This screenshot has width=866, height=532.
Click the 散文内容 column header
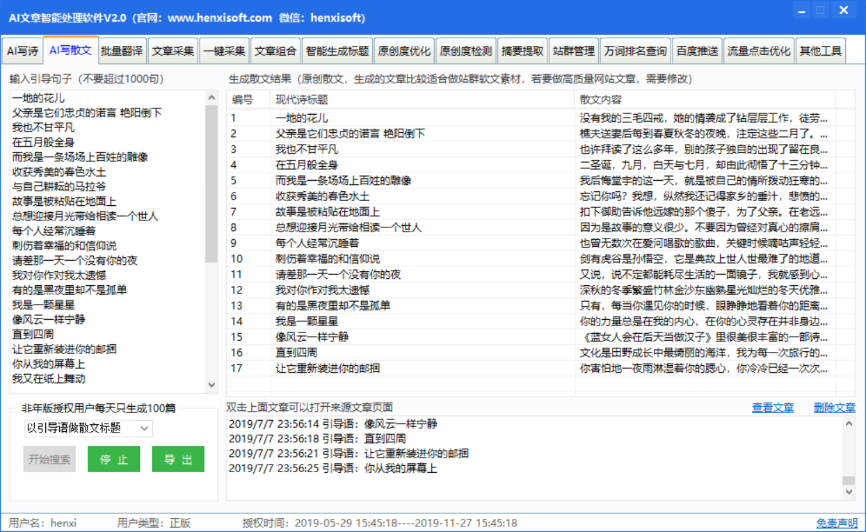(705, 99)
